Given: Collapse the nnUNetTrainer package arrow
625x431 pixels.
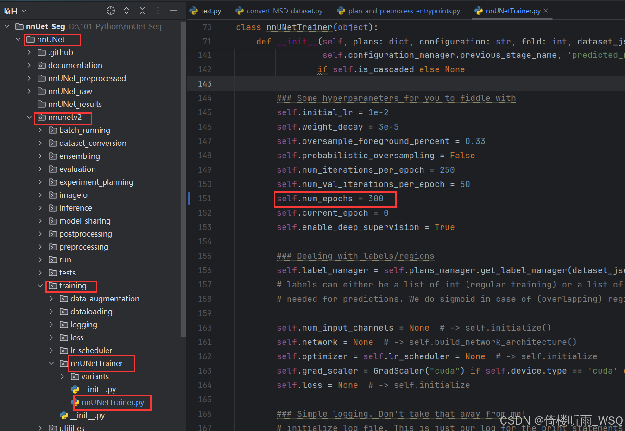Looking at the screenshot, I should tap(51, 363).
